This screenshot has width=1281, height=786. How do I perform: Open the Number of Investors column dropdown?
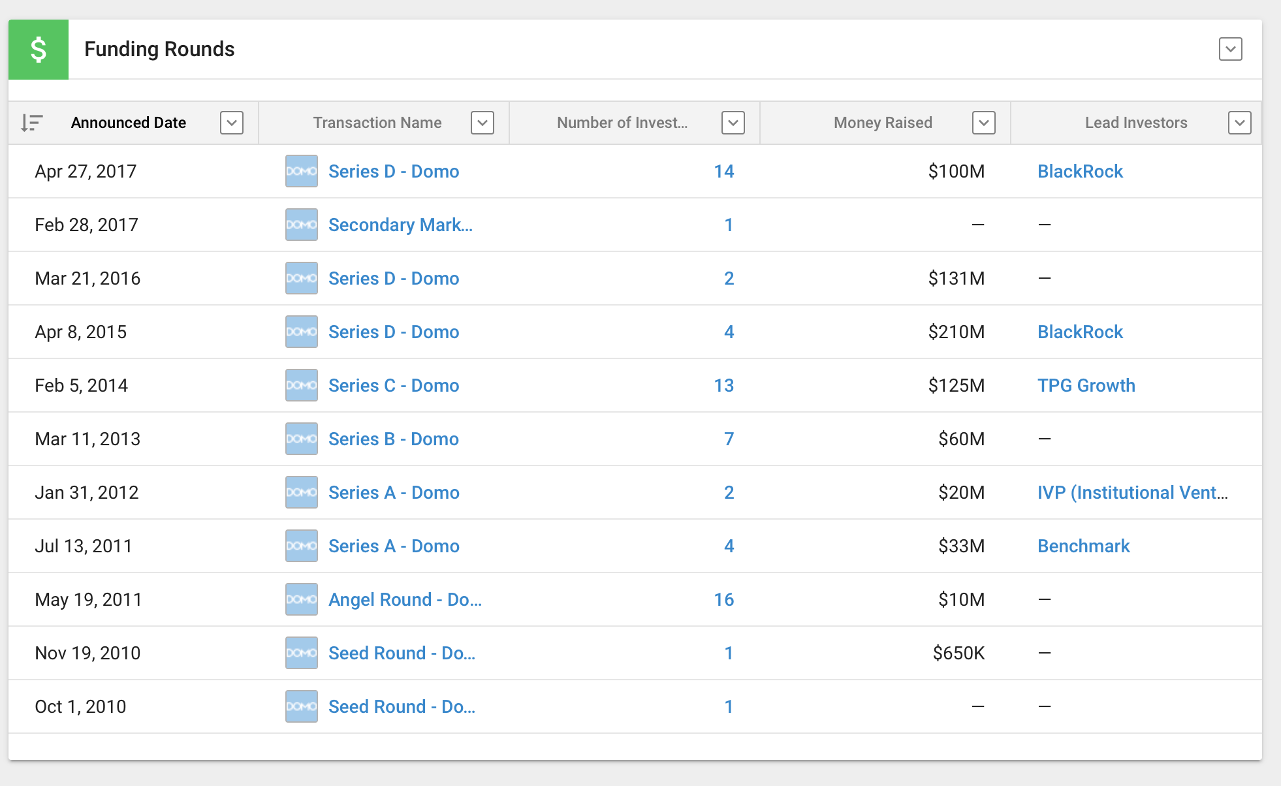coord(733,122)
